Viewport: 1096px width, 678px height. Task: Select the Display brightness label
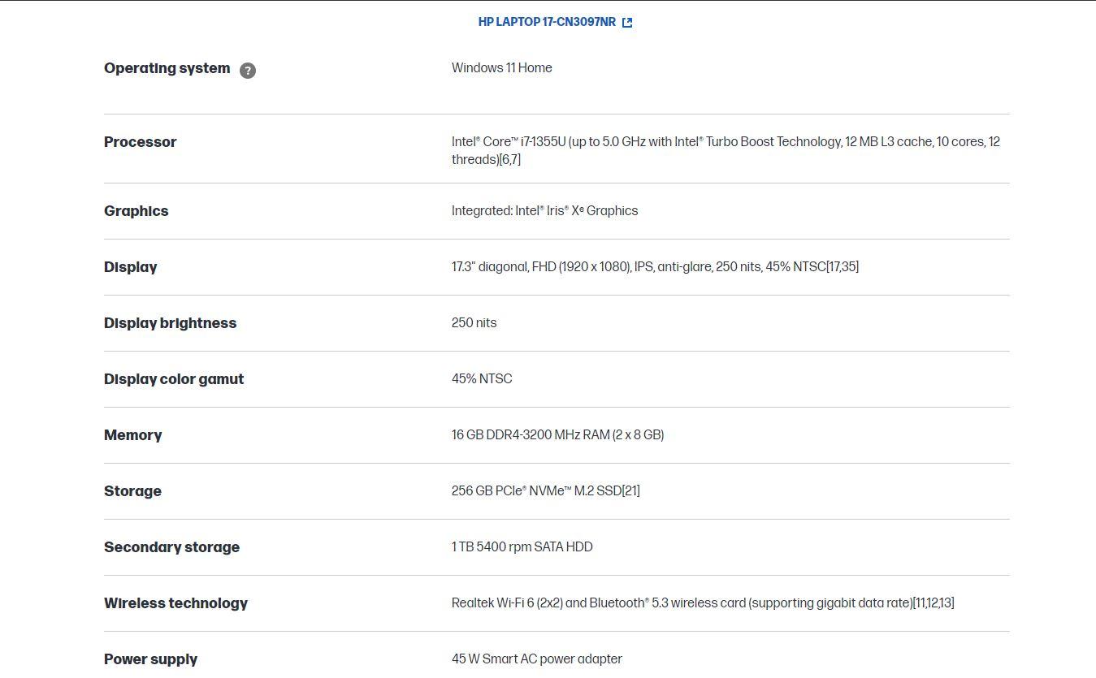tap(170, 323)
